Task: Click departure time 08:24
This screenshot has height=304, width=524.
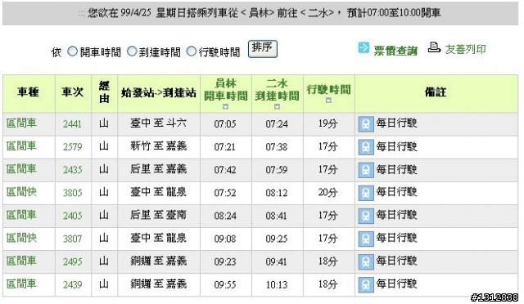Action: [x=225, y=216]
